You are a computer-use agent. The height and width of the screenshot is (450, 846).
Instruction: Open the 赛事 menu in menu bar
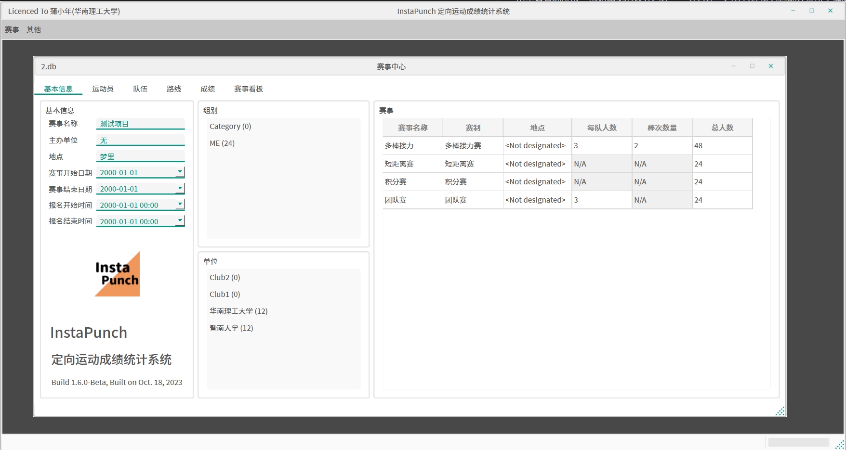tap(12, 30)
